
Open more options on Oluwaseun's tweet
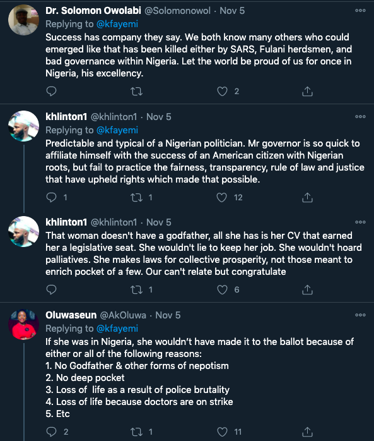click(360, 315)
